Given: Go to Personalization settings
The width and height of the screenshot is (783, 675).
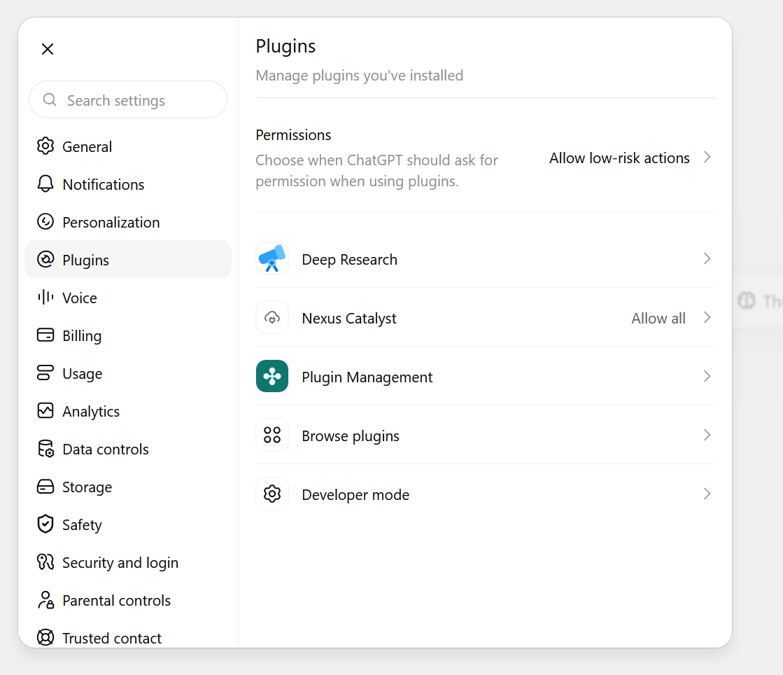Looking at the screenshot, I should coord(128,222).
